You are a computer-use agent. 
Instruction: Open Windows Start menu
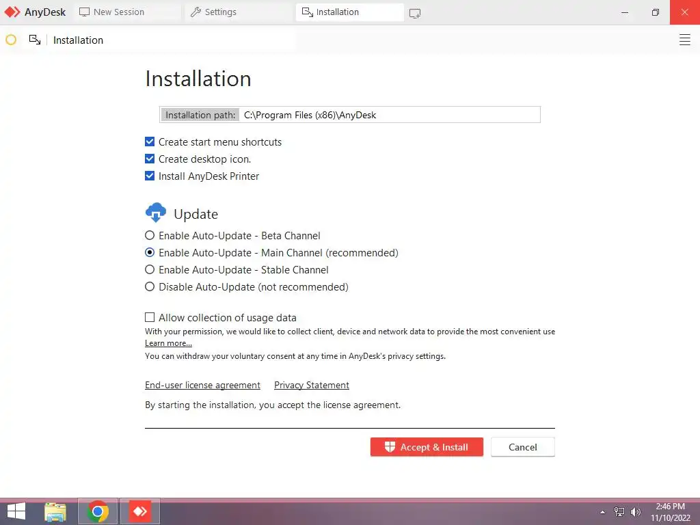click(16, 511)
